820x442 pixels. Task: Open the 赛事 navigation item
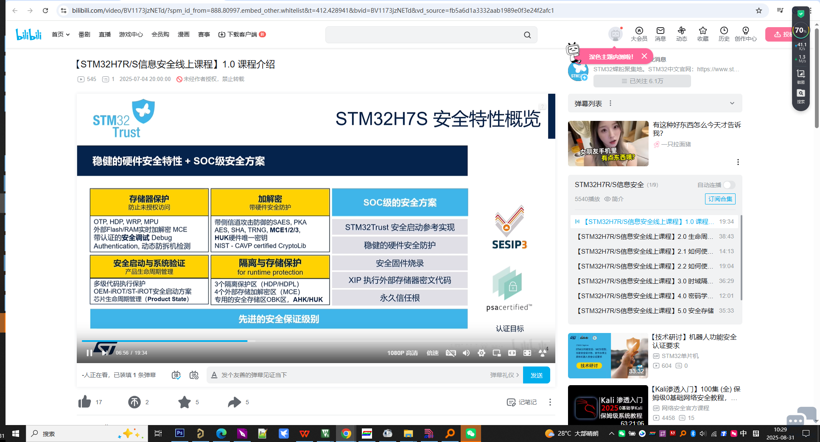(204, 34)
